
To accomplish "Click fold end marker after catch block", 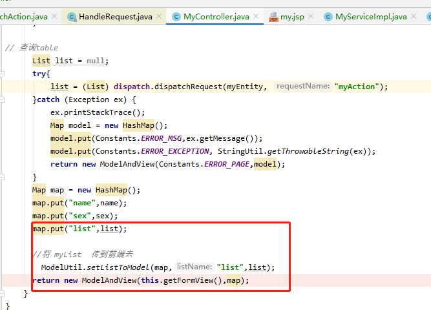I will [x=2, y=177].
